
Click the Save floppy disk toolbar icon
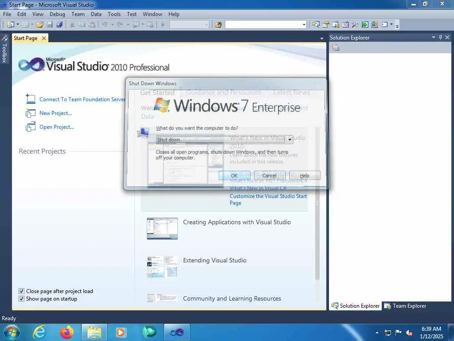(50, 25)
